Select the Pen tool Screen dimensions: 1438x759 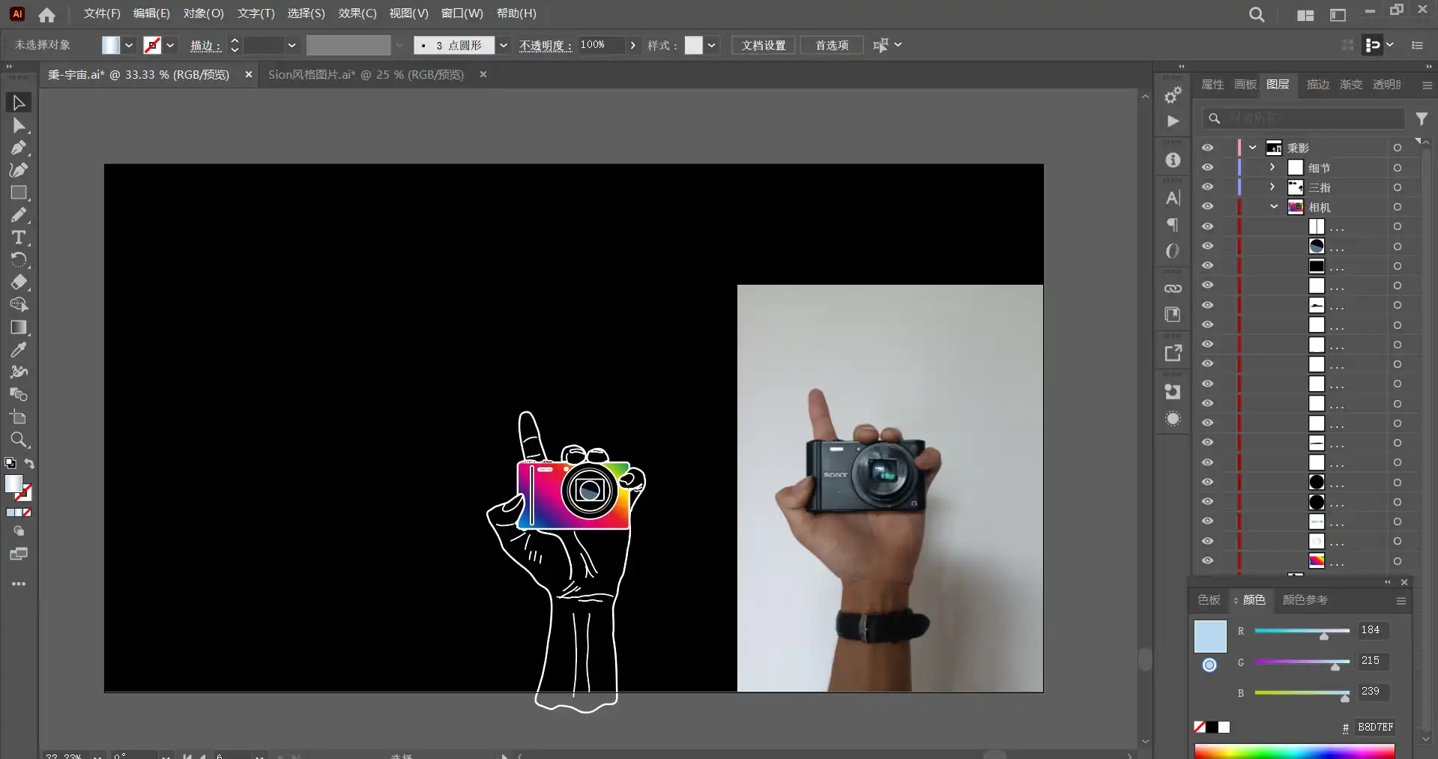pyautogui.click(x=19, y=148)
